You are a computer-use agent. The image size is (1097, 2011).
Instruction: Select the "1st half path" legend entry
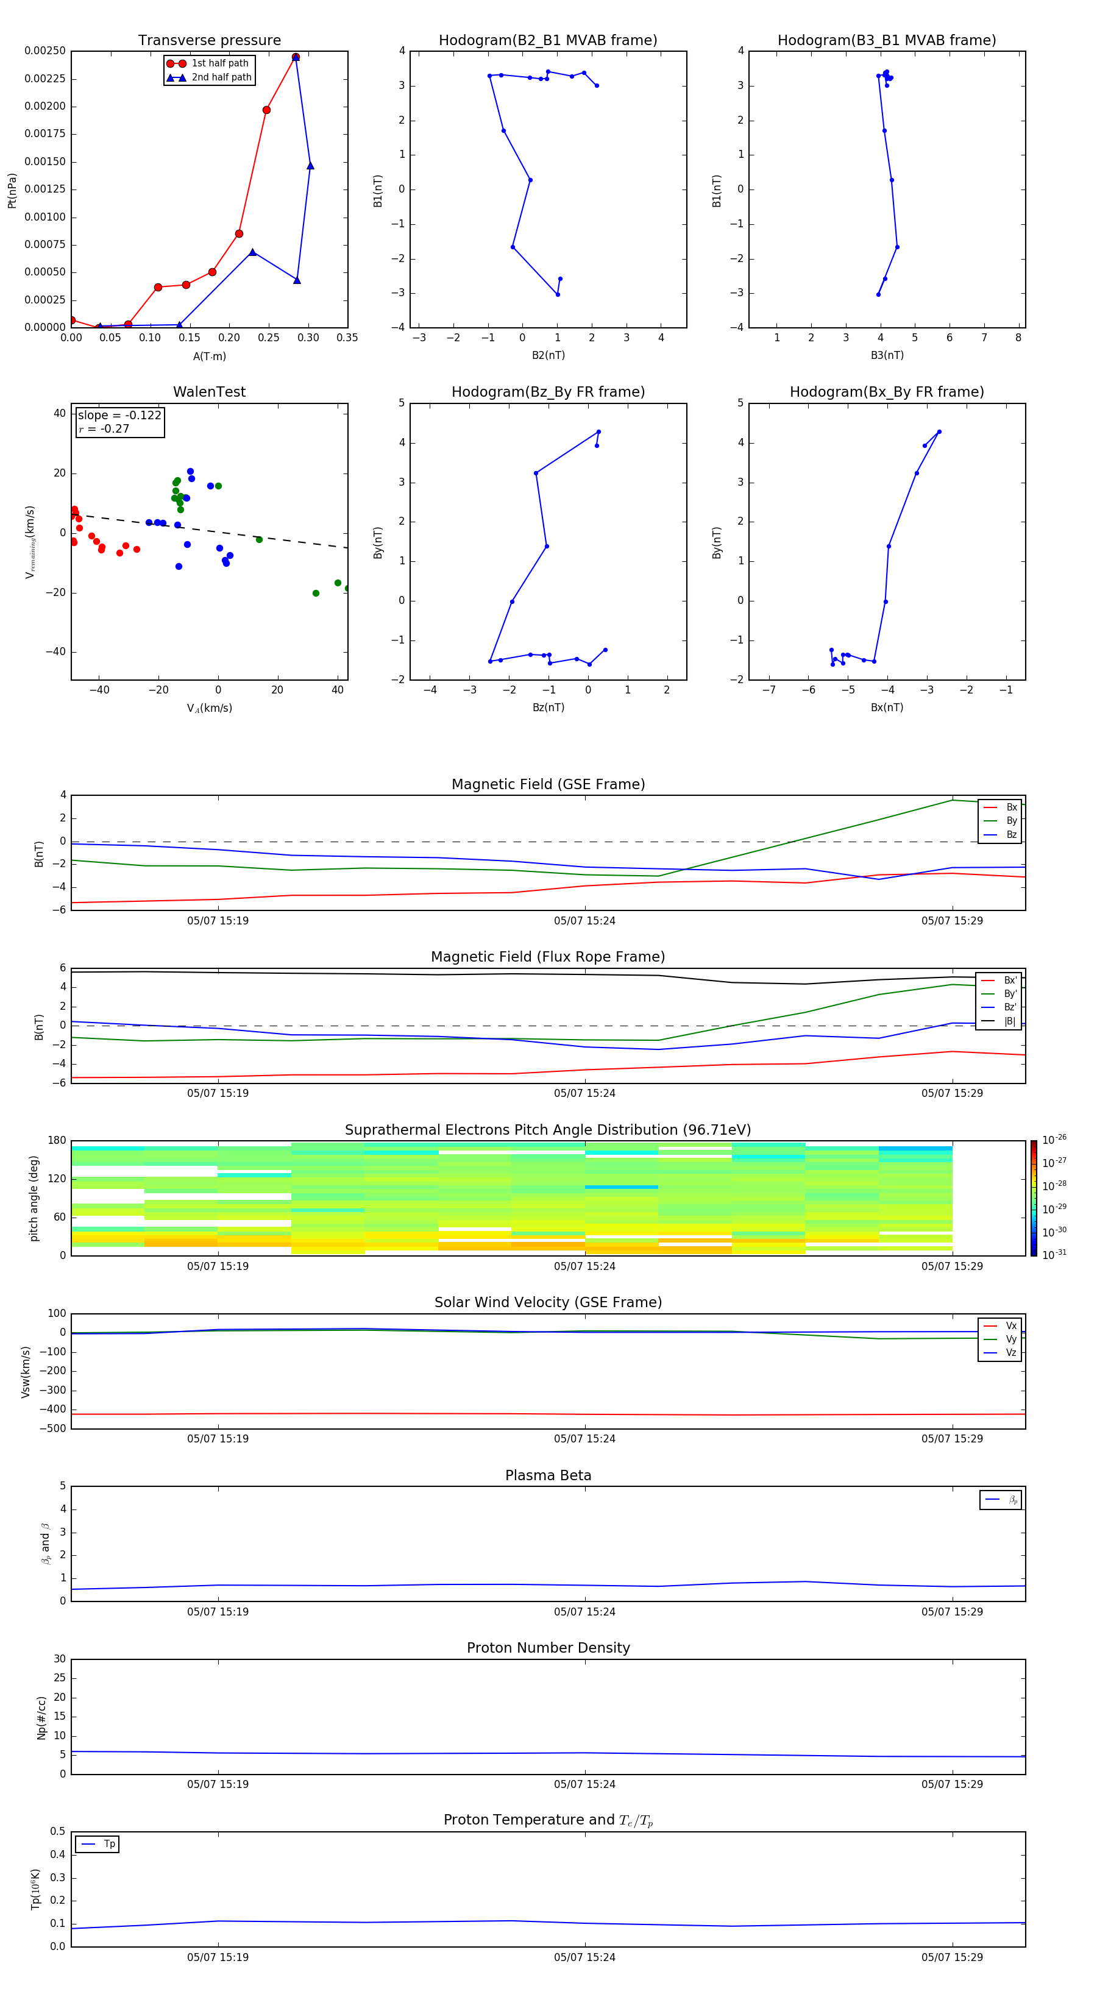(208, 63)
